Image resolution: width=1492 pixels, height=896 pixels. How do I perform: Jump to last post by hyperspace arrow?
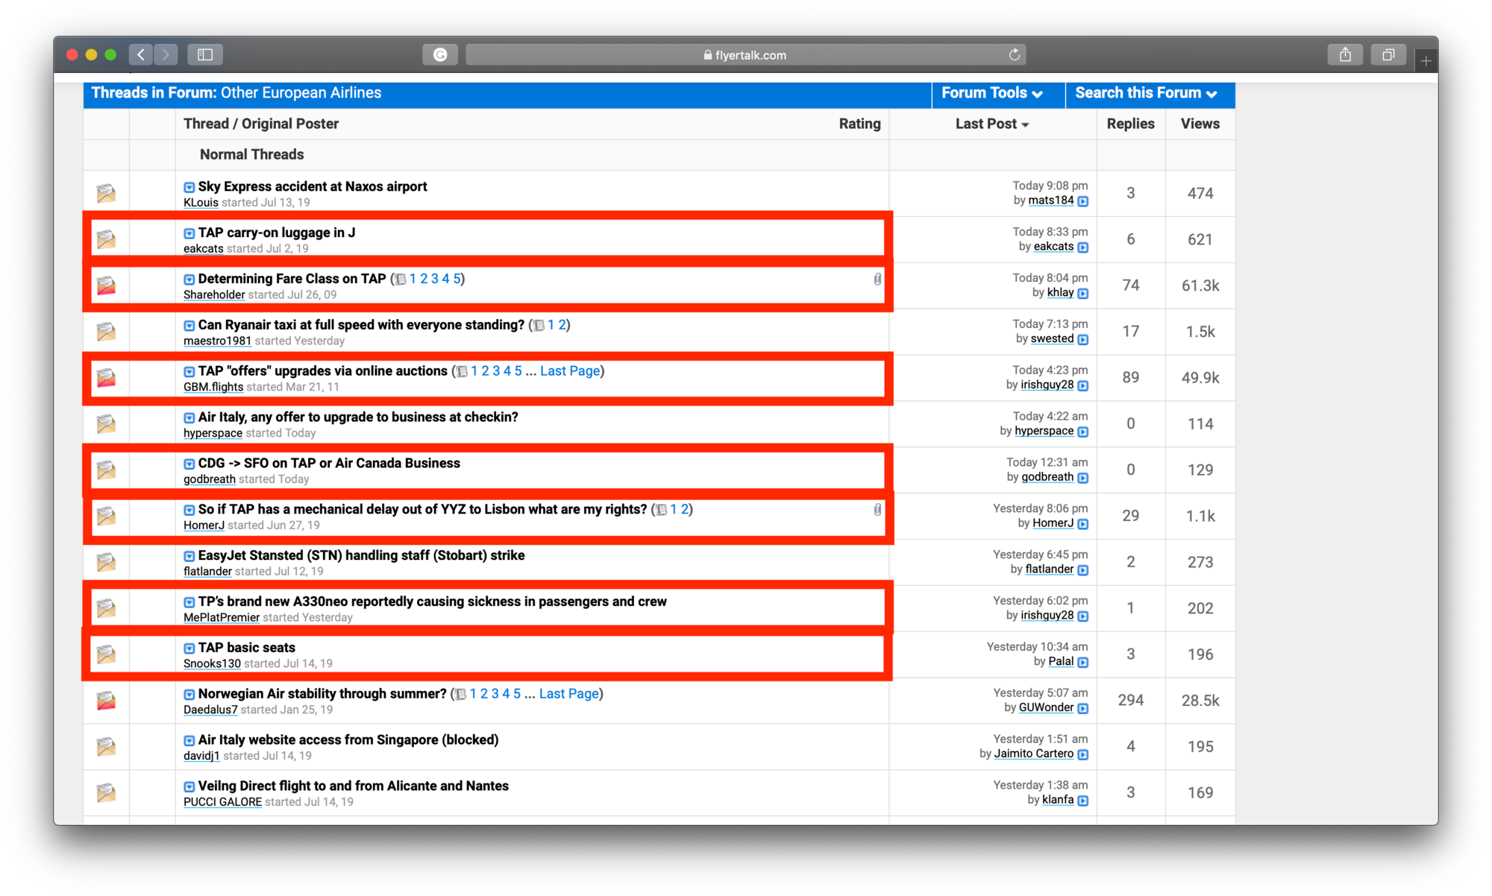1083,432
